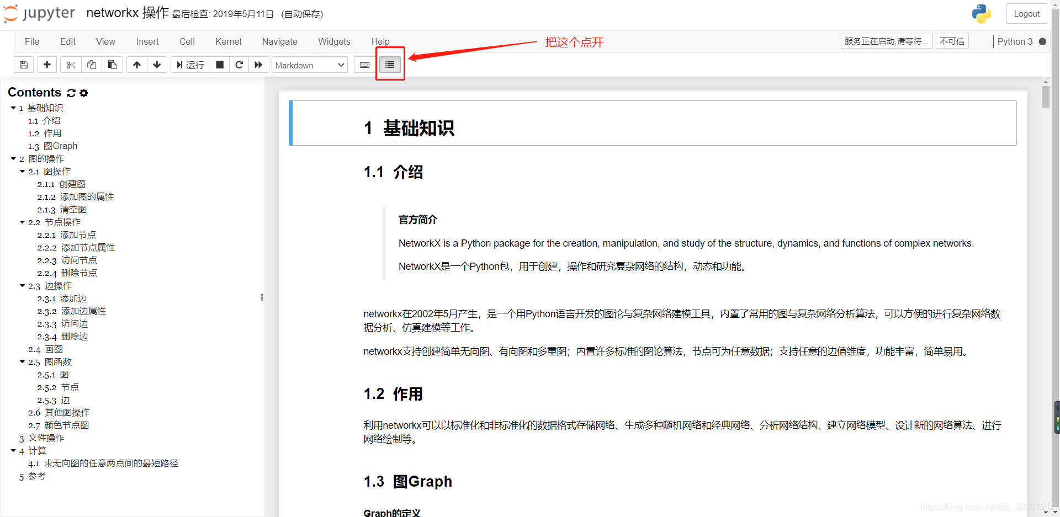Restart and run all with fast-forward icon

pyautogui.click(x=258, y=65)
